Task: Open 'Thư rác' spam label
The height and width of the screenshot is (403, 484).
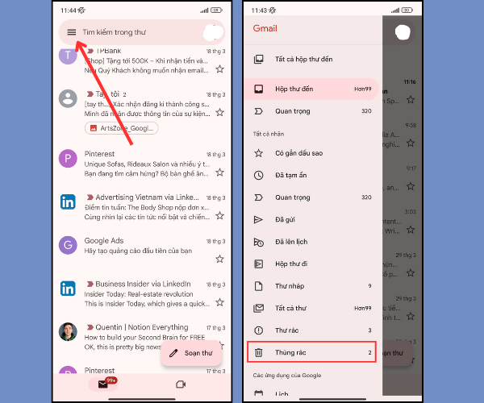Action: (x=312, y=330)
